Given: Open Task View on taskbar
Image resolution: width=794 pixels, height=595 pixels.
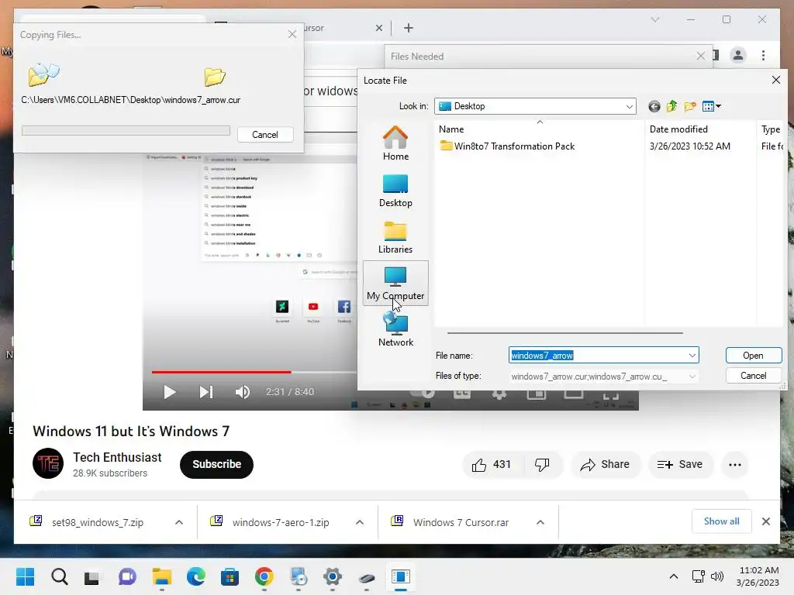Looking at the screenshot, I should tap(92, 576).
